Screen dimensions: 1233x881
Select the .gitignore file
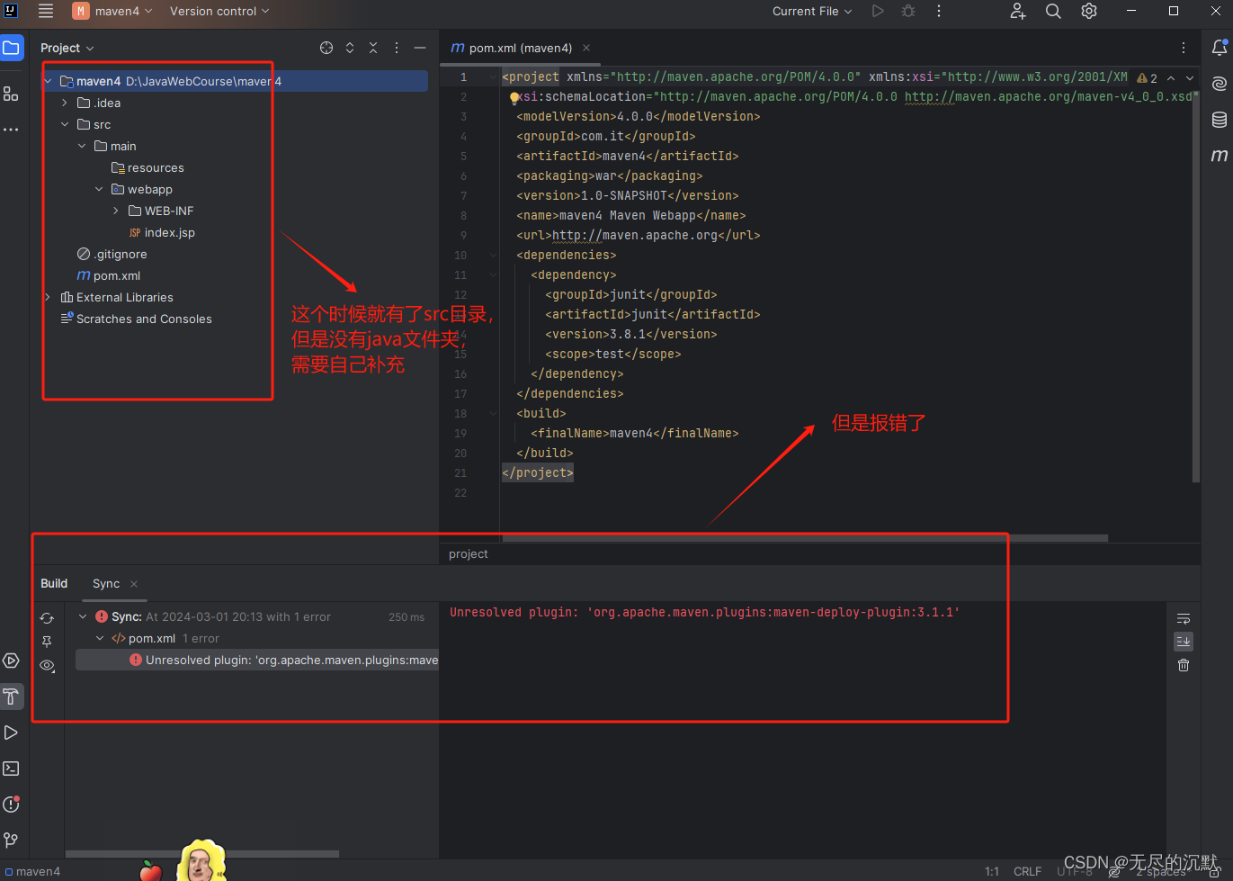(x=112, y=254)
